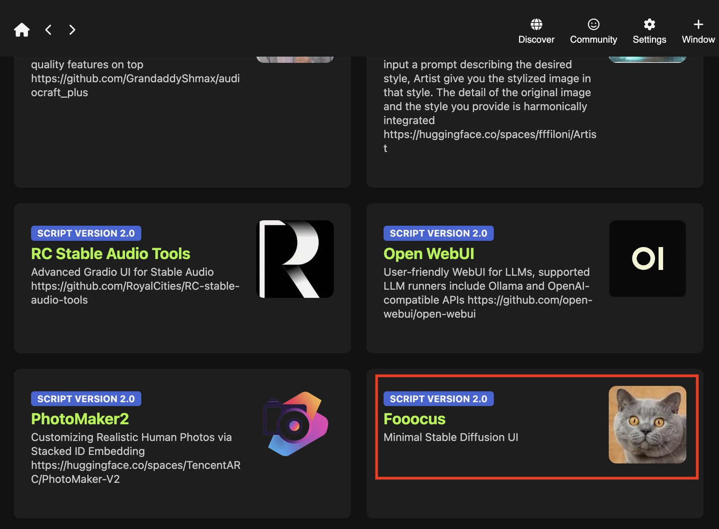The width and height of the screenshot is (719, 529).
Task: Click the Script Version 2.0 badge on RC Stable Audio Tools
Action: click(86, 233)
